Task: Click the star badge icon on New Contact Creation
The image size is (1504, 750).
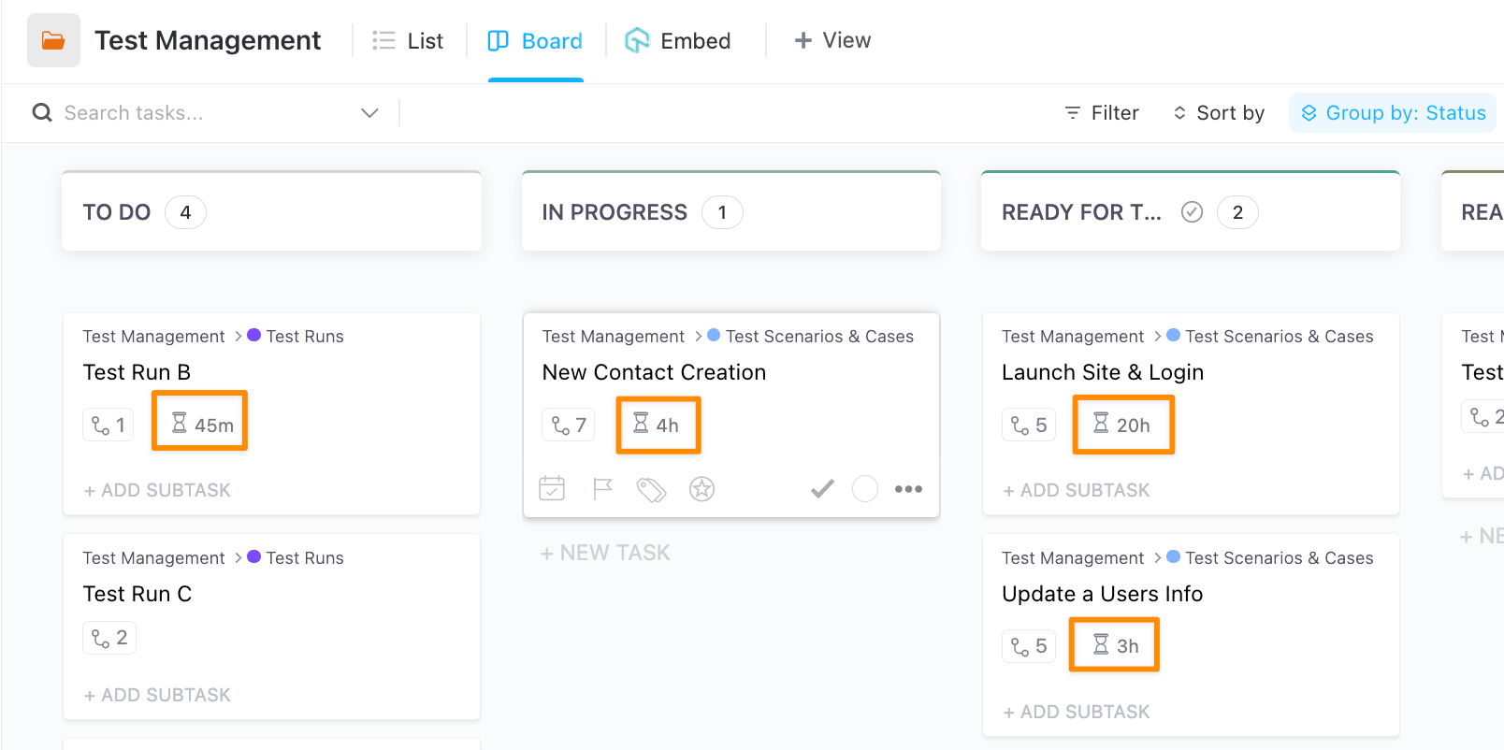Action: tap(701, 488)
